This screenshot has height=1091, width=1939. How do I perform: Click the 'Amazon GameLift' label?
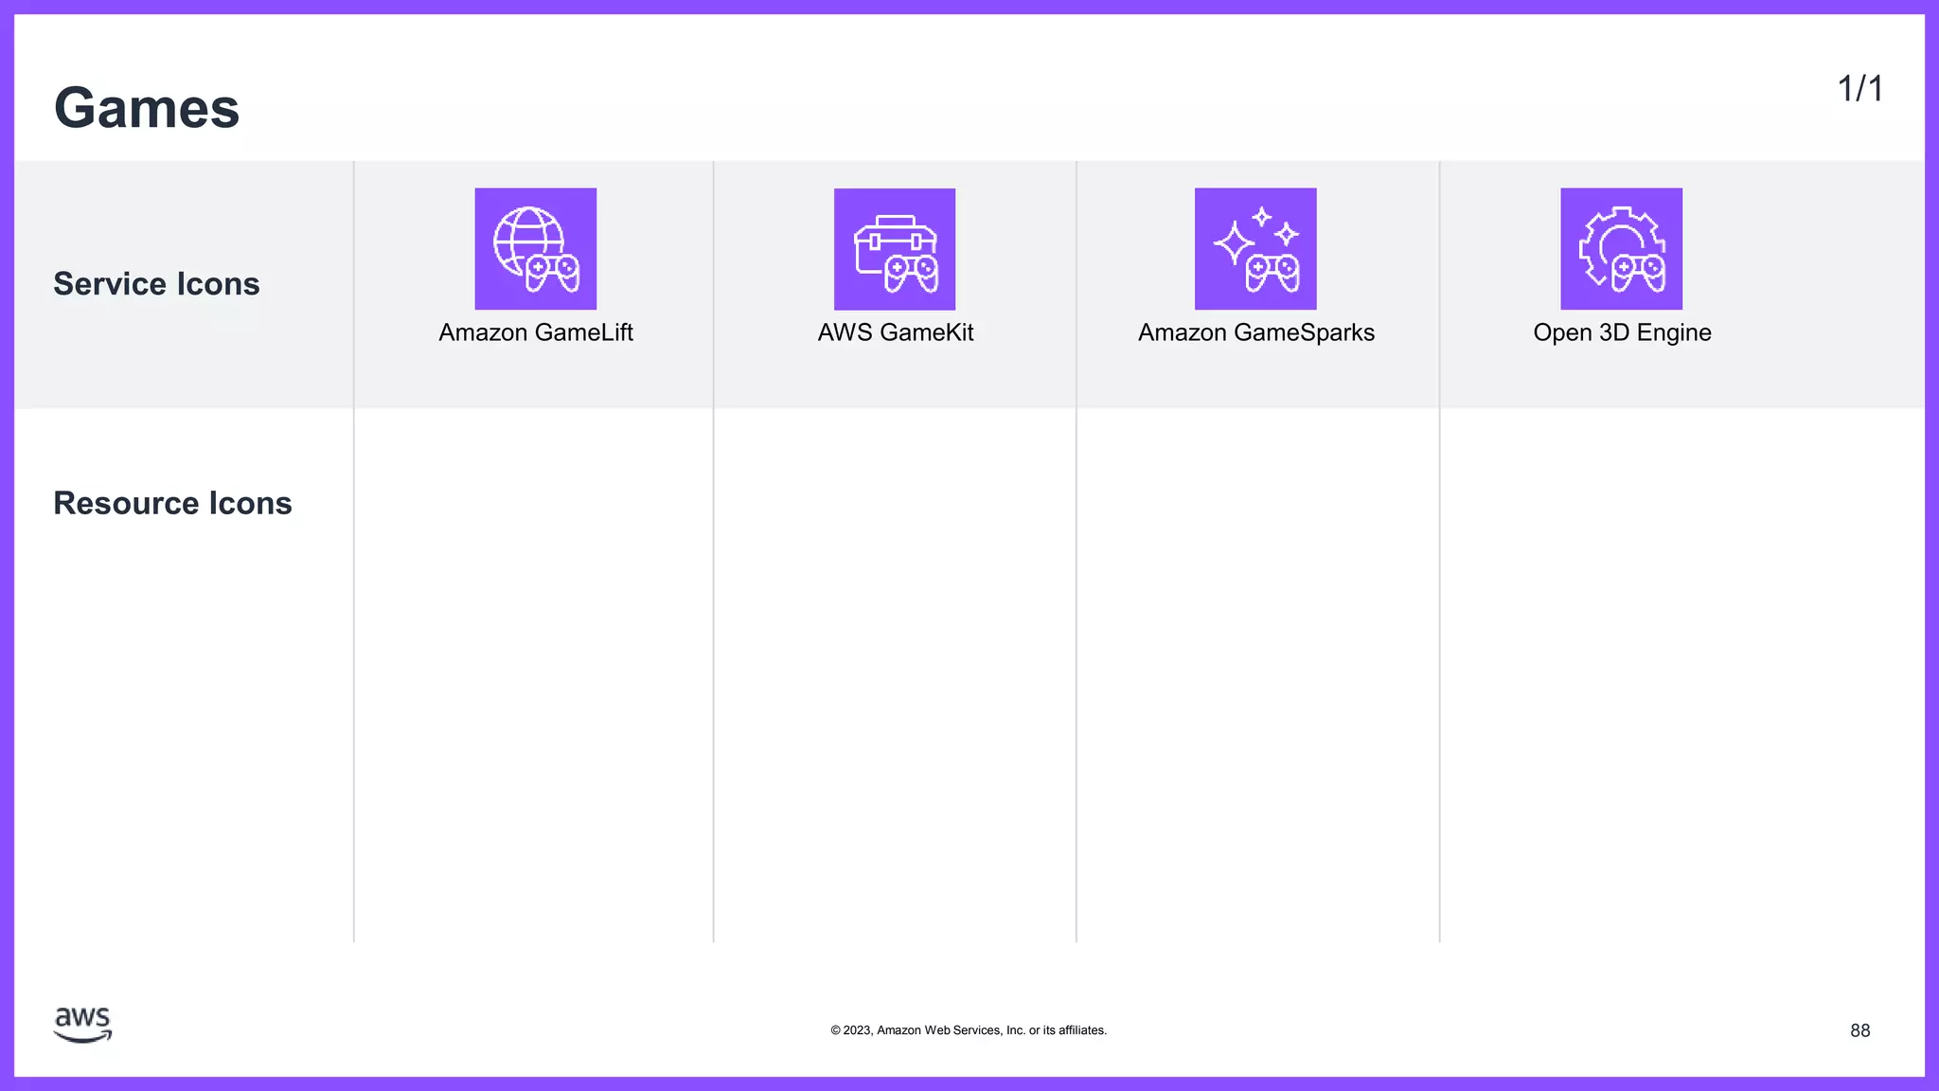coord(536,332)
